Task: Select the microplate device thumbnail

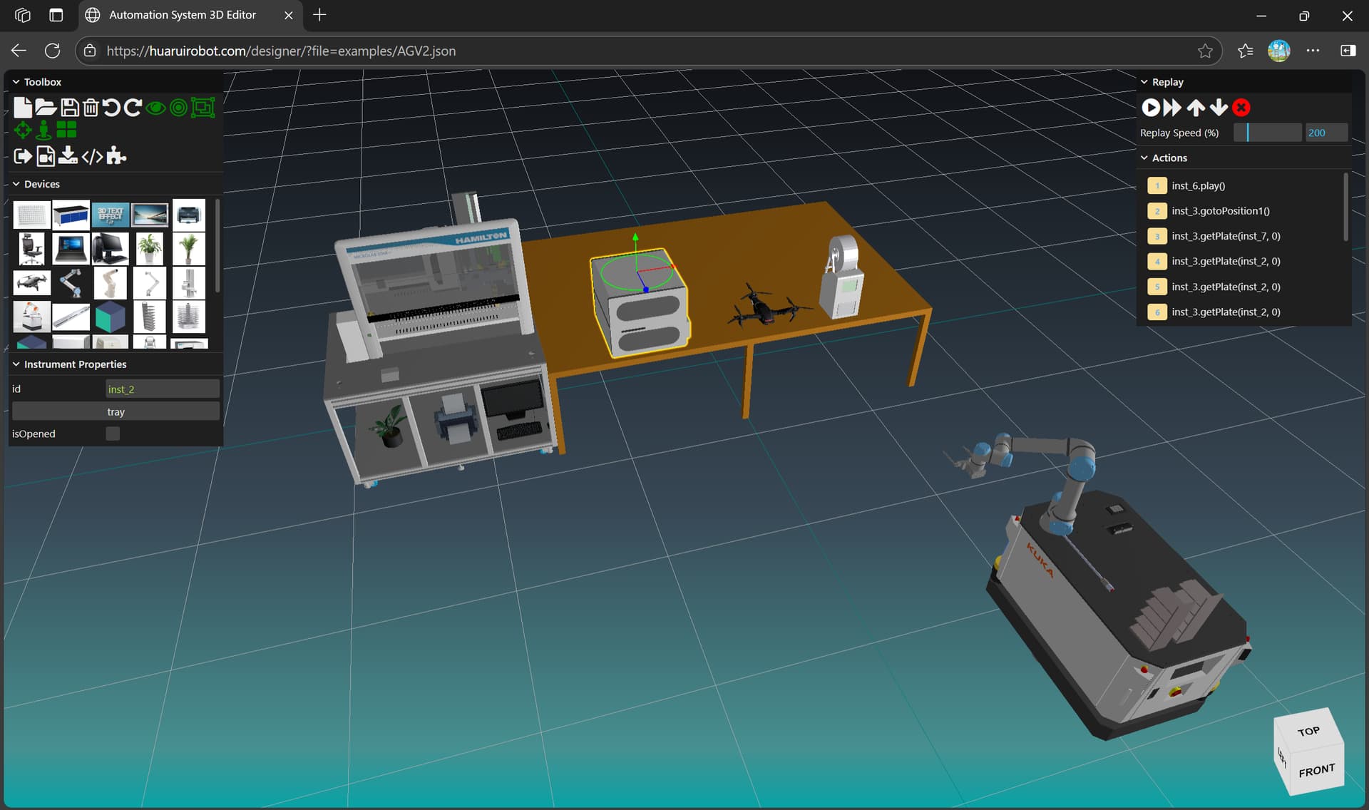Action: click(31, 215)
